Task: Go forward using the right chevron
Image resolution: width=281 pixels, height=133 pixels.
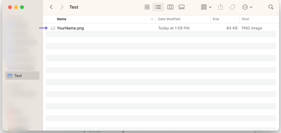Action: tap(62, 7)
